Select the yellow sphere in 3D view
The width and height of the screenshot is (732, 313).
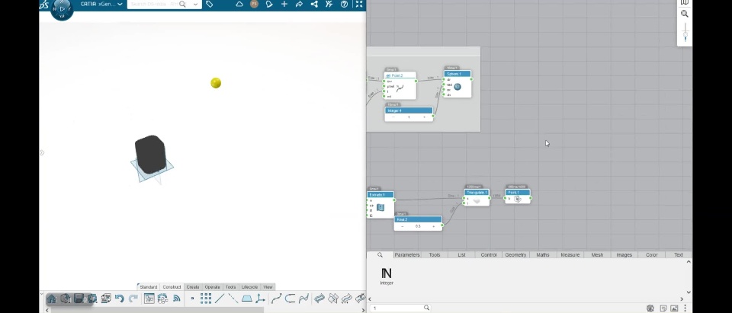pos(216,83)
